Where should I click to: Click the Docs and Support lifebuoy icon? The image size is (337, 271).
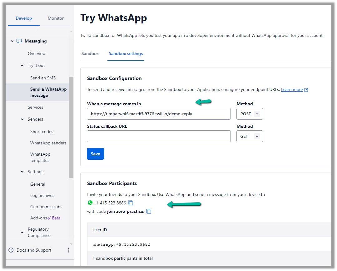(11, 250)
